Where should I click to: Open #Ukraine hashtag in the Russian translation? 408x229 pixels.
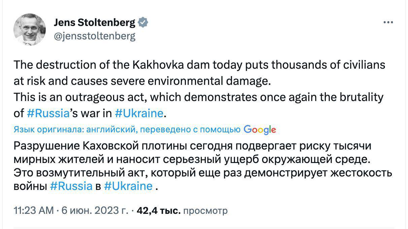click(x=128, y=186)
